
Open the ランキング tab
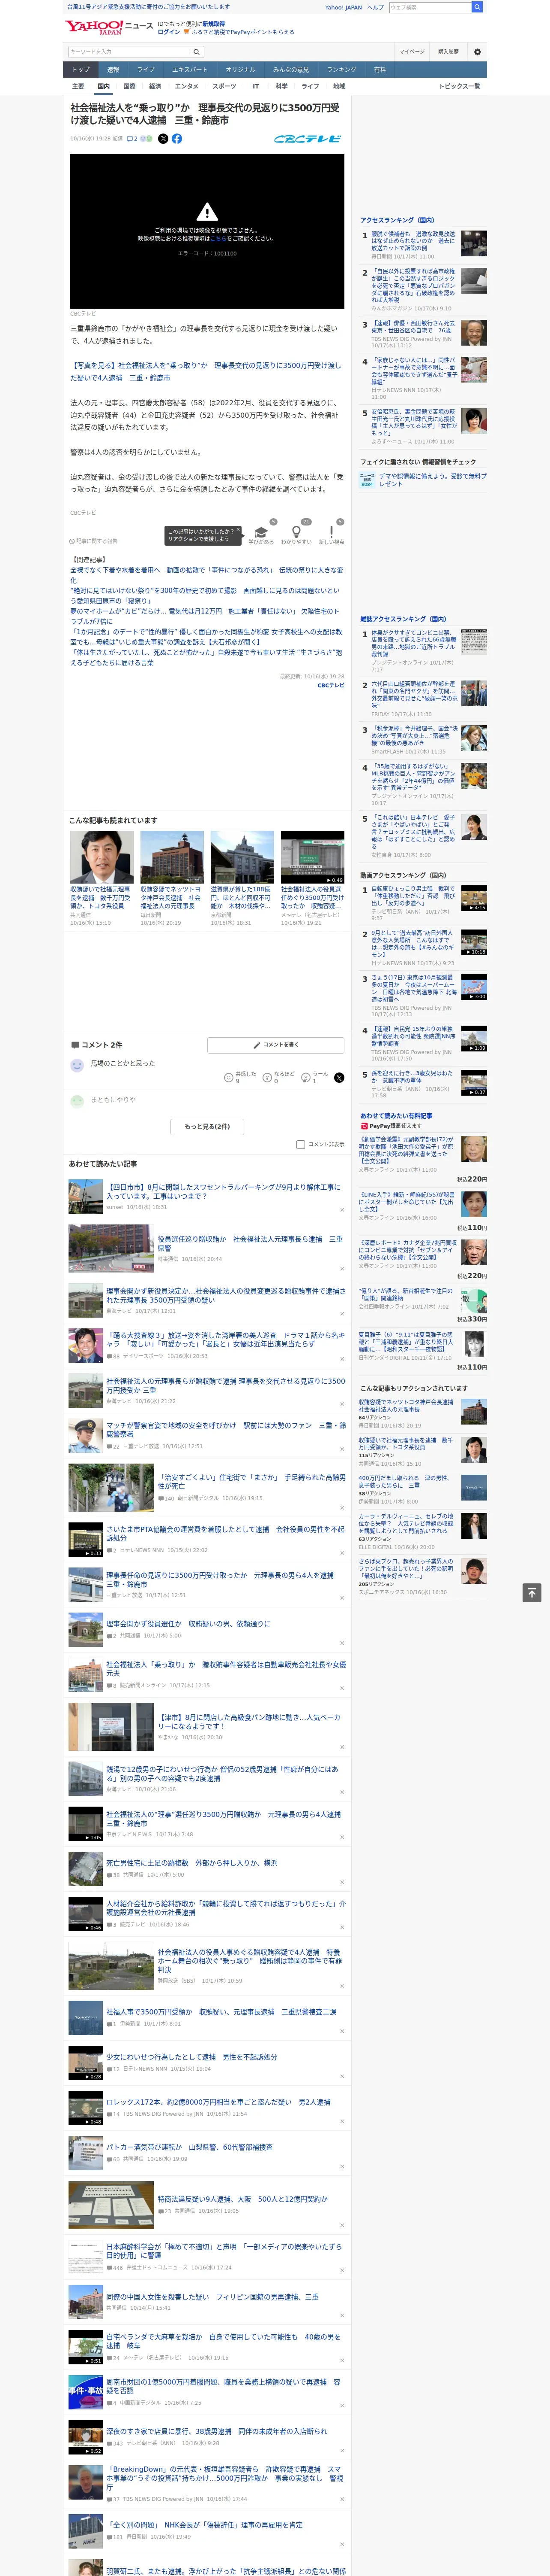[x=341, y=70]
